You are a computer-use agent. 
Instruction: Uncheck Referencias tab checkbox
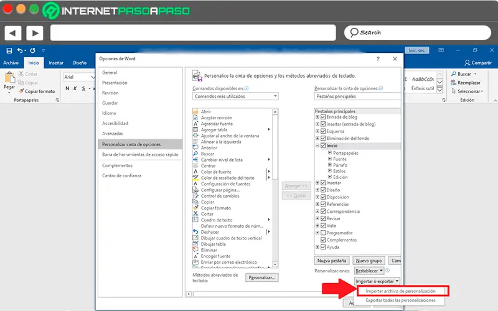click(323, 204)
